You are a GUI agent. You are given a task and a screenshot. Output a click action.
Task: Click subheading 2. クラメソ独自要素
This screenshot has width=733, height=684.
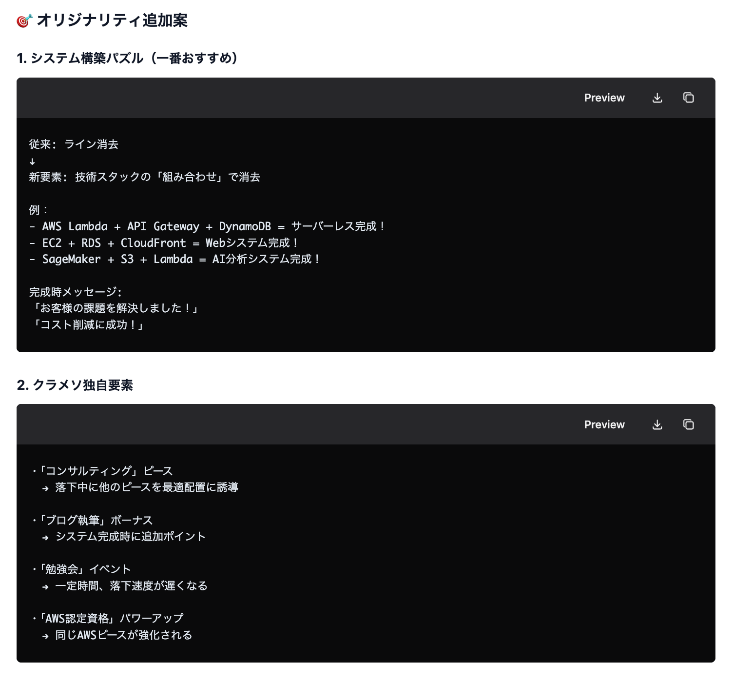tap(75, 385)
